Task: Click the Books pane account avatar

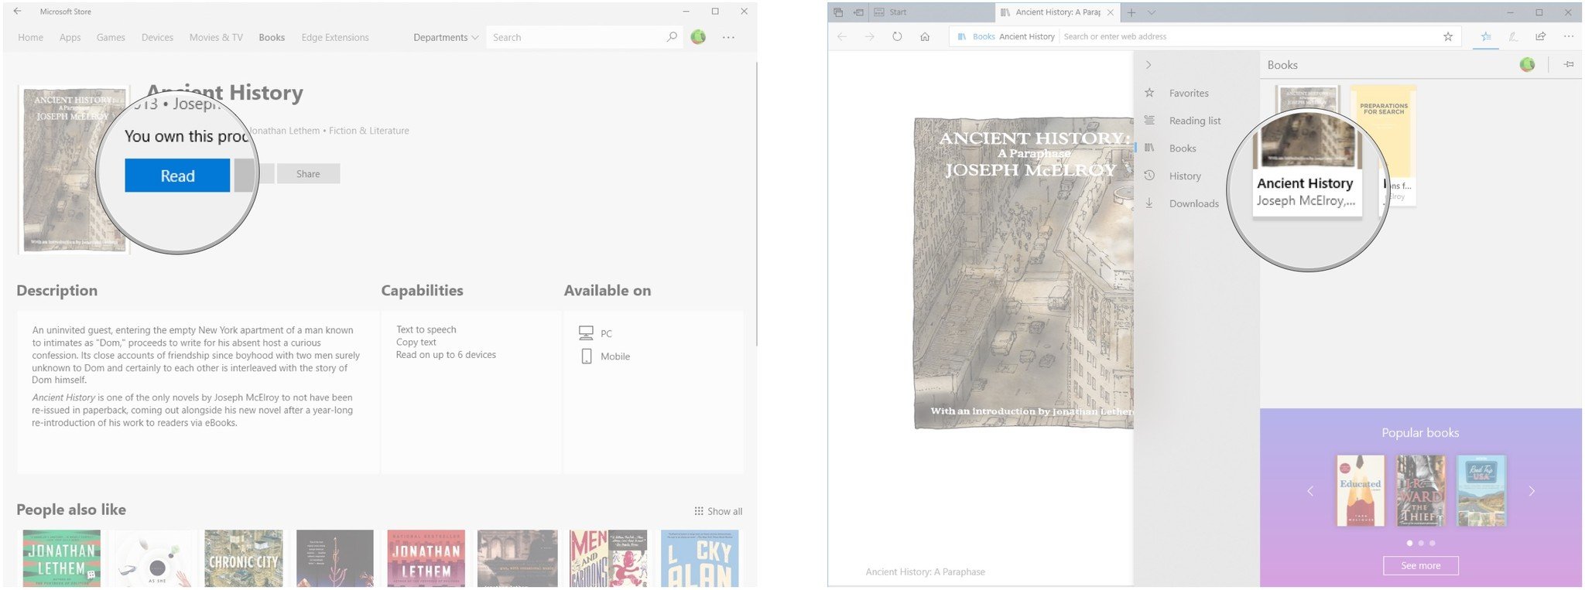Action: 1527,65
